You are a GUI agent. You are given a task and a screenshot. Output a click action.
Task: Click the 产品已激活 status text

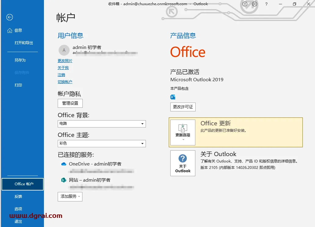(x=185, y=72)
